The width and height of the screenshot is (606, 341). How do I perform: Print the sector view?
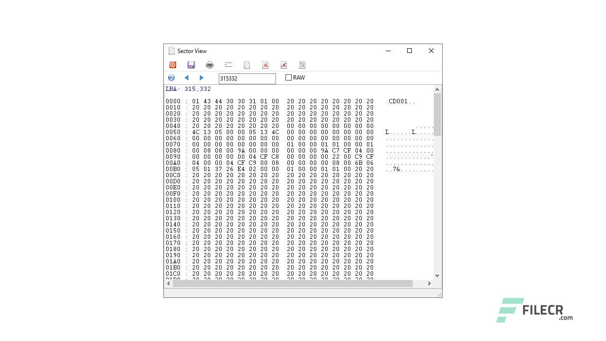click(210, 65)
